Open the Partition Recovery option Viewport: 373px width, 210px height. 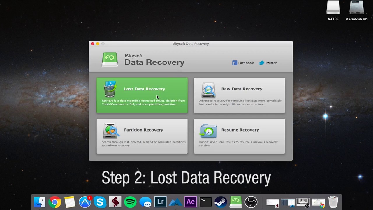pos(142,136)
